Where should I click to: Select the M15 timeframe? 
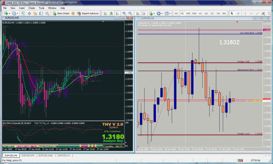click(x=188, y=14)
